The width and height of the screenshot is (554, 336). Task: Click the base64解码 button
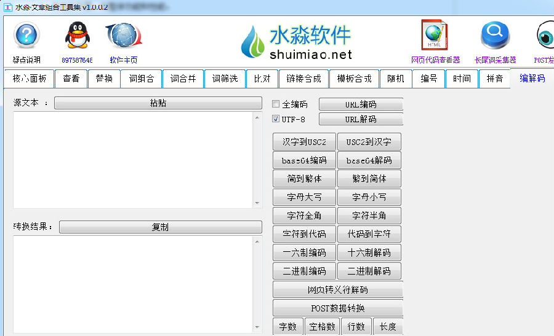(369, 160)
